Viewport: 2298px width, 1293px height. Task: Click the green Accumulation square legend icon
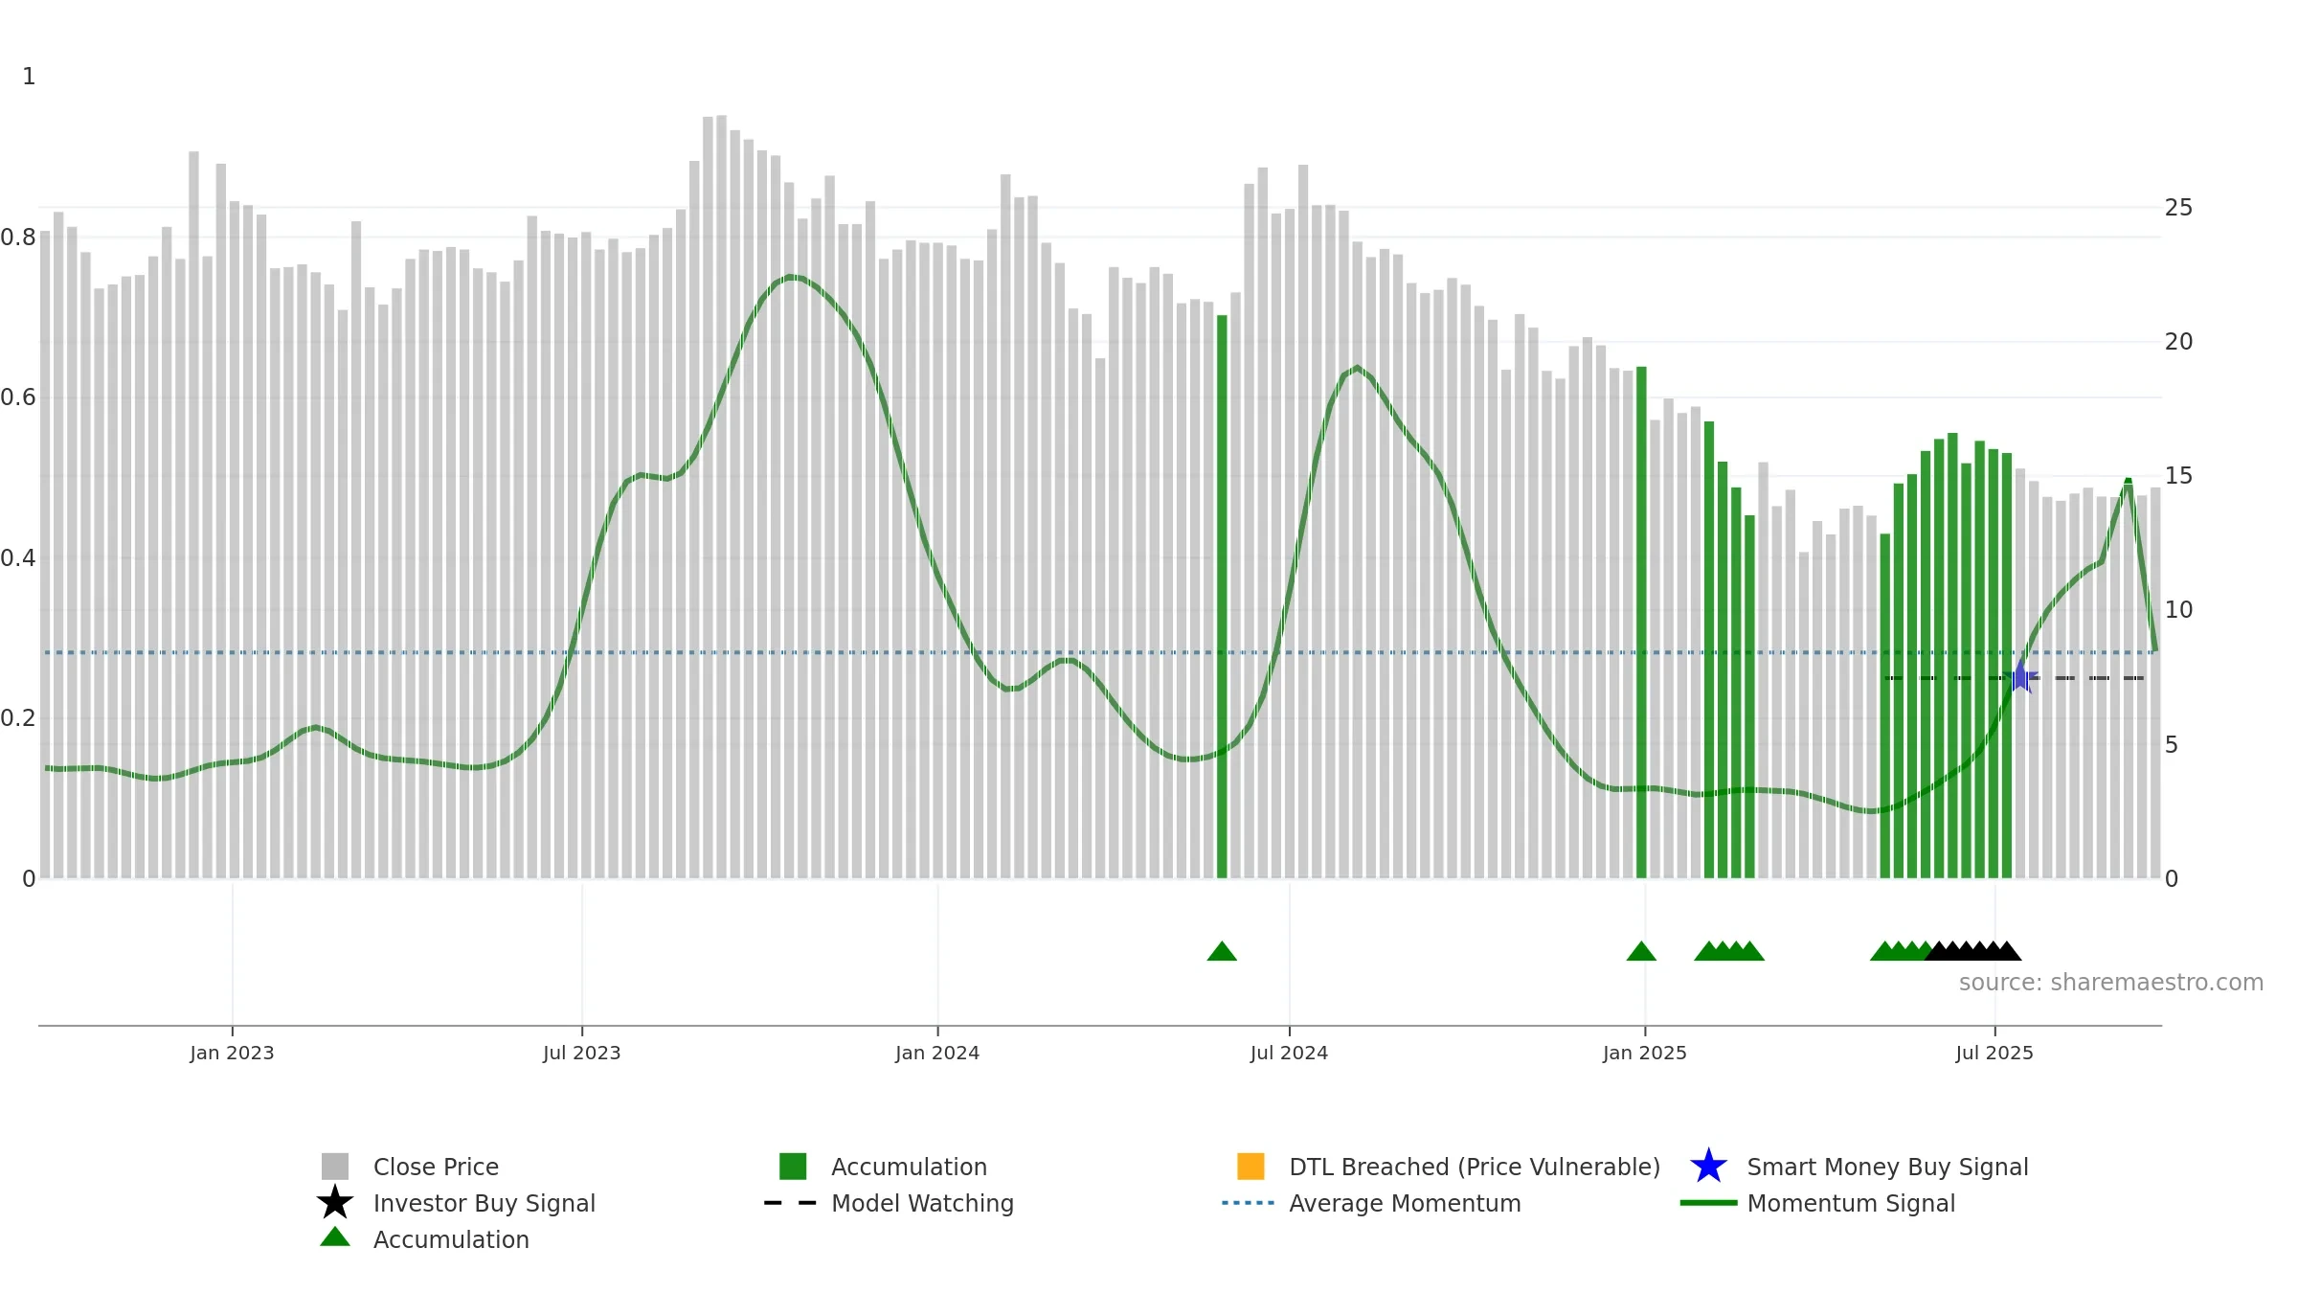coord(793,1167)
